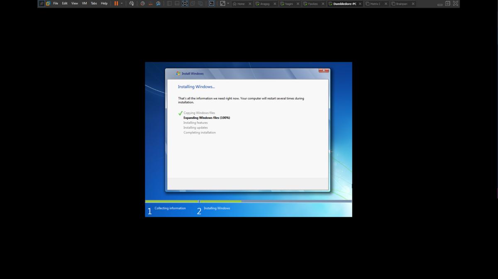Click the VMware Workstation logo icon
The height and width of the screenshot is (279, 498).
[48, 3]
